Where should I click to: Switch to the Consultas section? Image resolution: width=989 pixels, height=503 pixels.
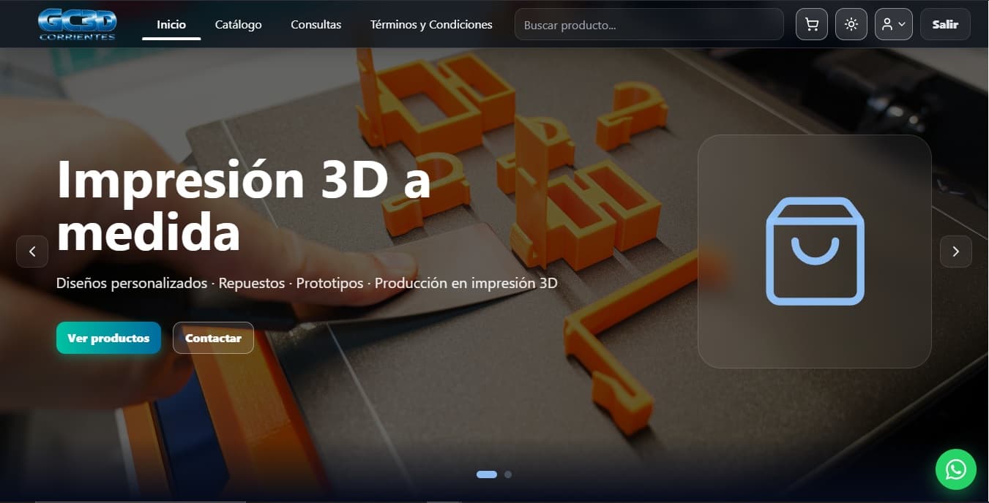click(316, 24)
